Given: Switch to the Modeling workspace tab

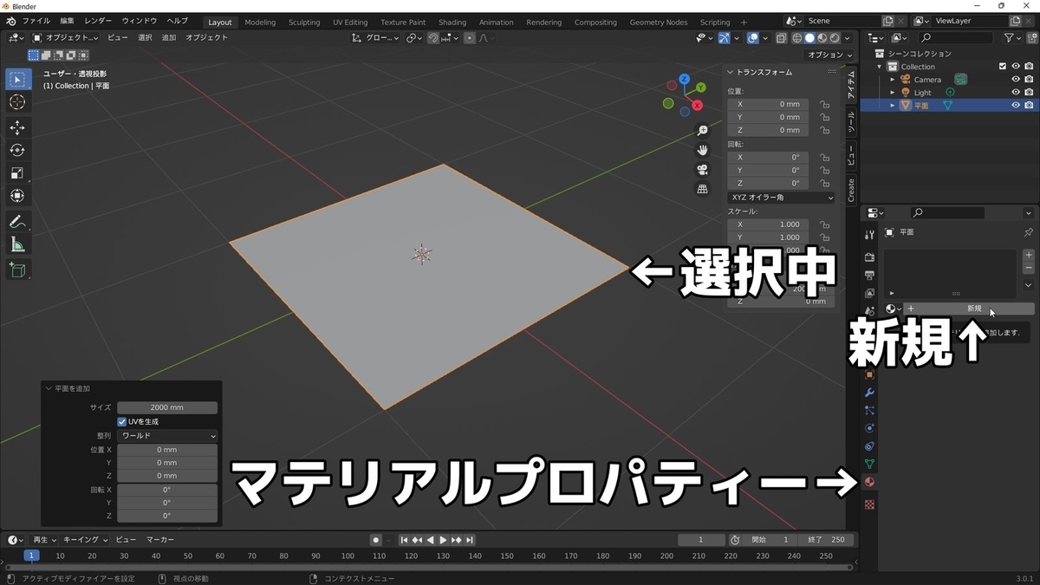Looking at the screenshot, I should pos(260,22).
